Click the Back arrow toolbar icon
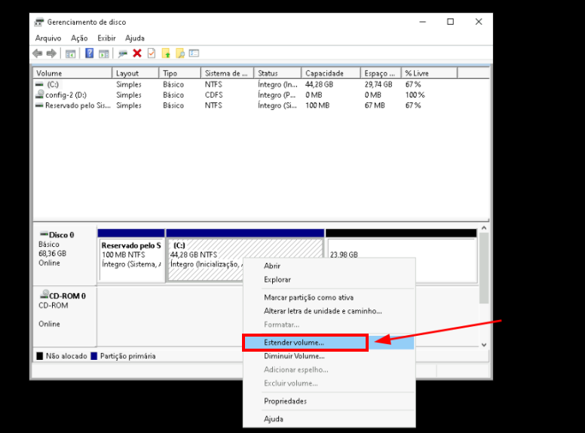 37,53
